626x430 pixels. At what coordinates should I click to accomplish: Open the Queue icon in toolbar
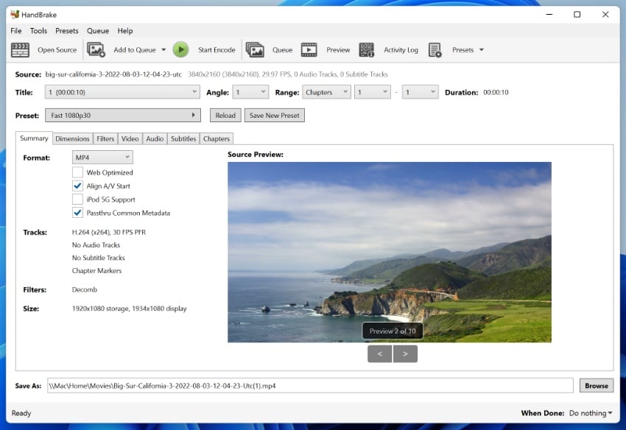[x=255, y=50]
